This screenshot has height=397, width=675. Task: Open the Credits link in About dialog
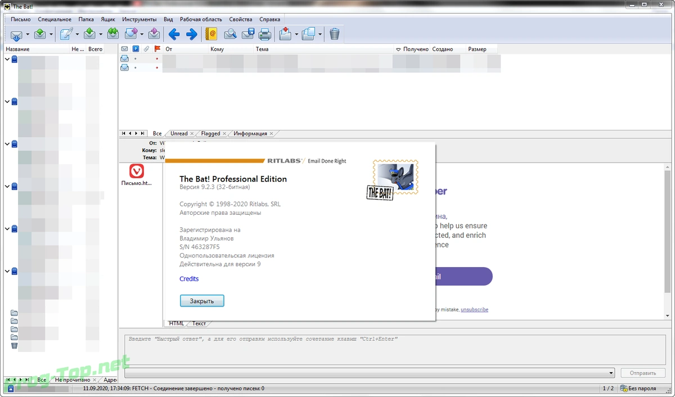click(x=189, y=279)
